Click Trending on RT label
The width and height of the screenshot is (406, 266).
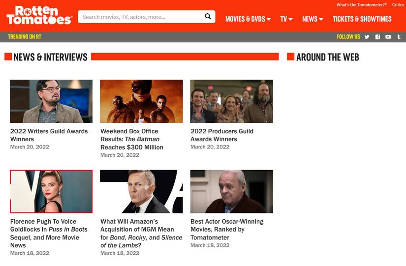25,37
